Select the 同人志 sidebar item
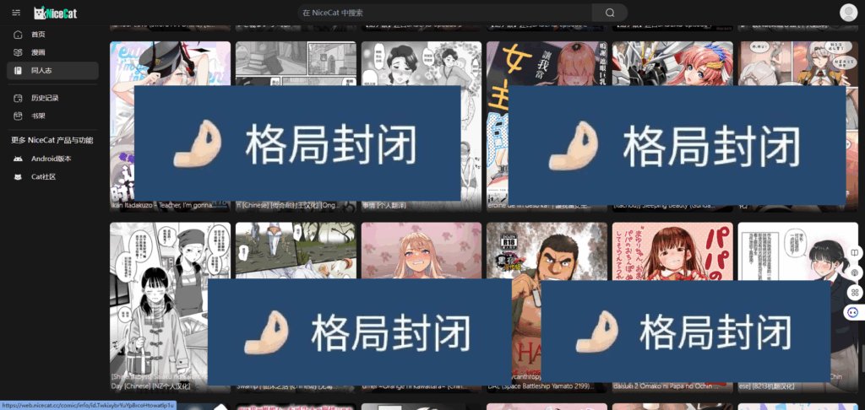 52,71
